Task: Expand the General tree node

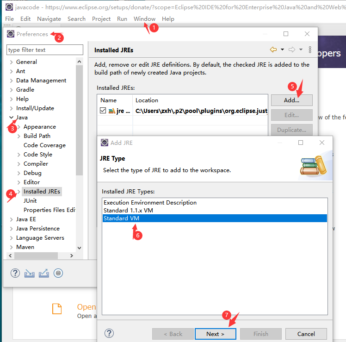Action: coord(12,62)
